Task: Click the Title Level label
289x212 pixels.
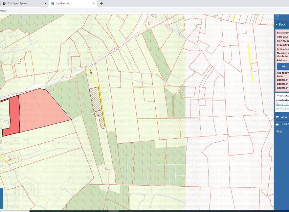Action: [283, 37]
